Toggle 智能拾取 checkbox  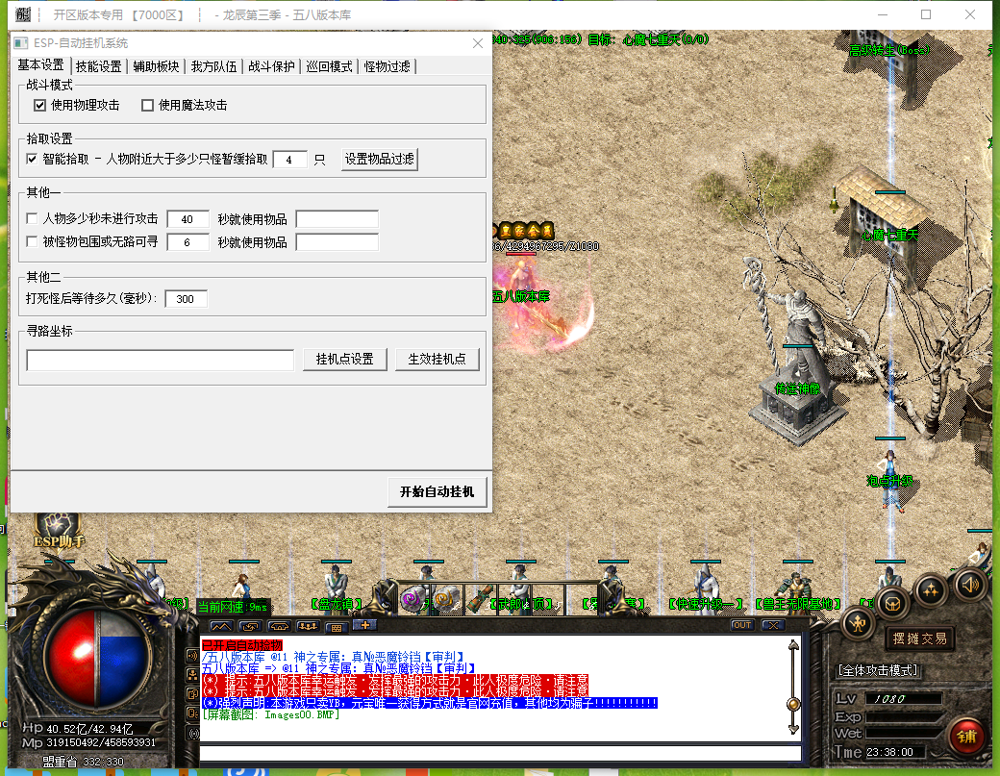click(x=32, y=159)
